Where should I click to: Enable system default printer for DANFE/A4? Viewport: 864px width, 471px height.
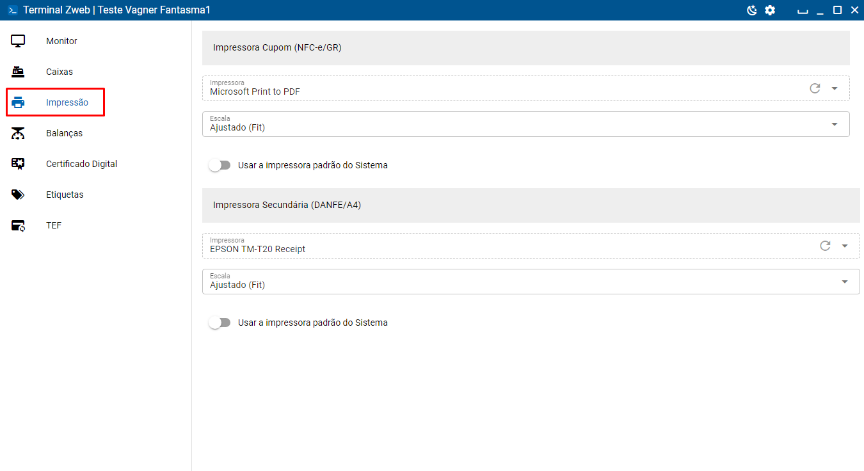pos(220,323)
